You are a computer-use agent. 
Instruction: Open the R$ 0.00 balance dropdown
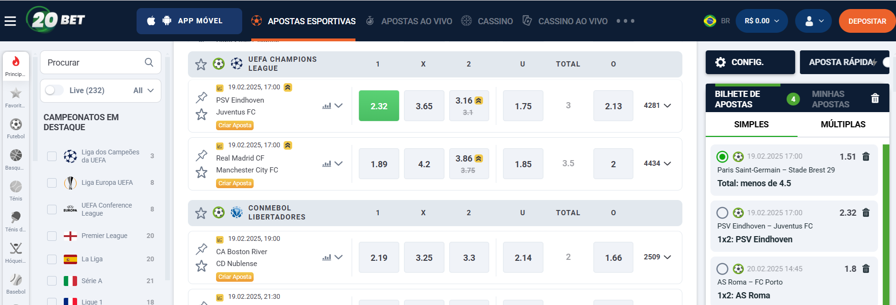(762, 21)
